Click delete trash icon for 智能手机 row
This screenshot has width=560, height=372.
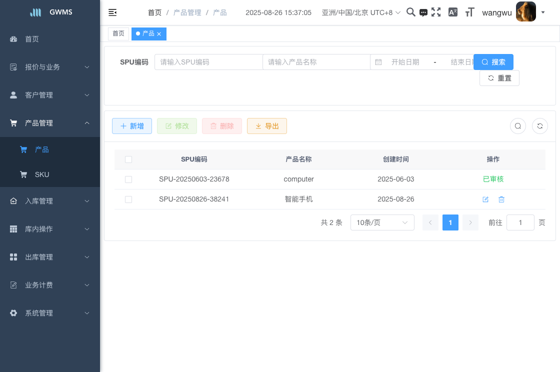501,199
